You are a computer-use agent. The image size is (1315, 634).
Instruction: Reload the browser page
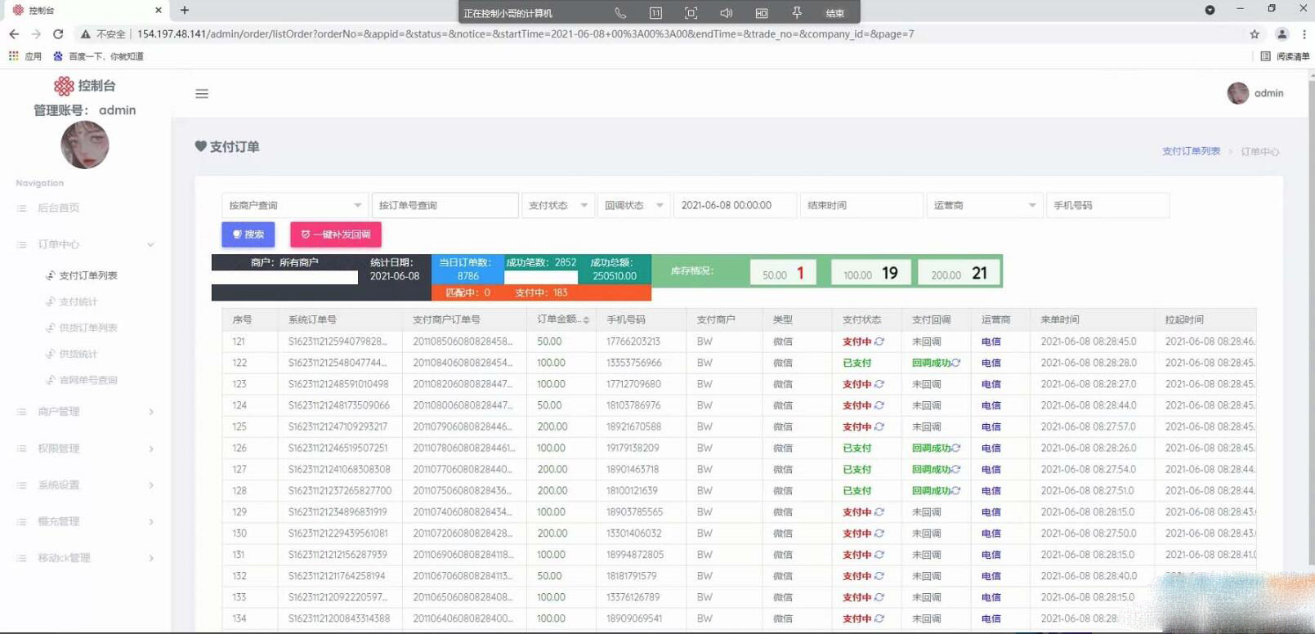(x=58, y=34)
